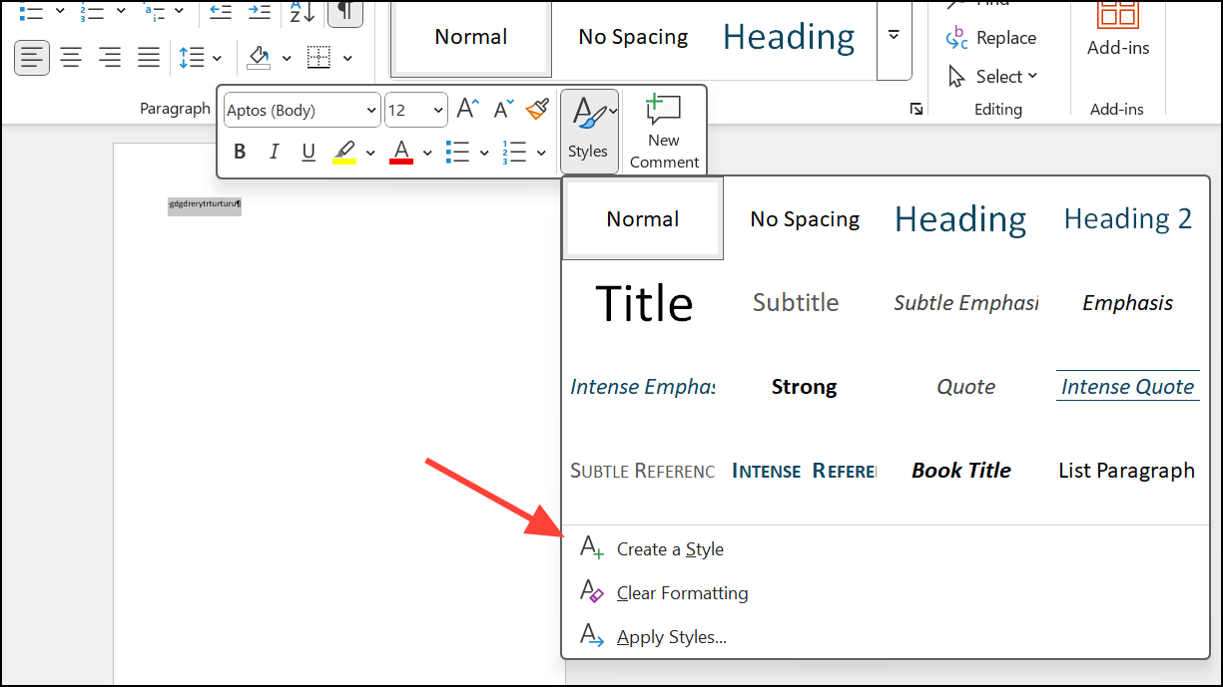This screenshot has width=1223, height=687.
Task: Click the Add-ins ribbon icon
Action: pos(1117,28)
